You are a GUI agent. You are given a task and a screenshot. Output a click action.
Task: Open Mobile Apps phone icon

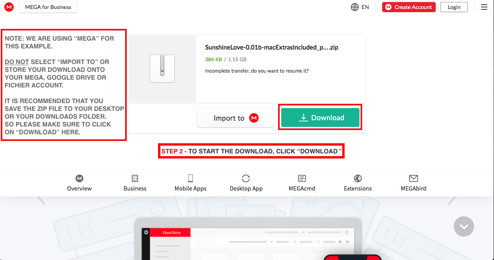[x=190, y=178]
